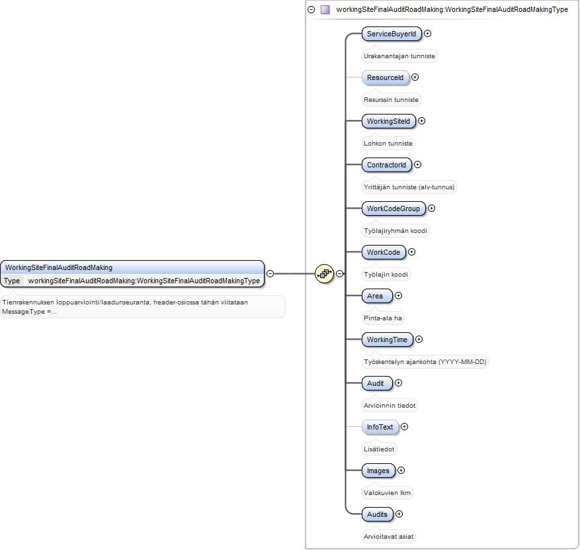Expand the ResourceId element

tap(415, 77)
